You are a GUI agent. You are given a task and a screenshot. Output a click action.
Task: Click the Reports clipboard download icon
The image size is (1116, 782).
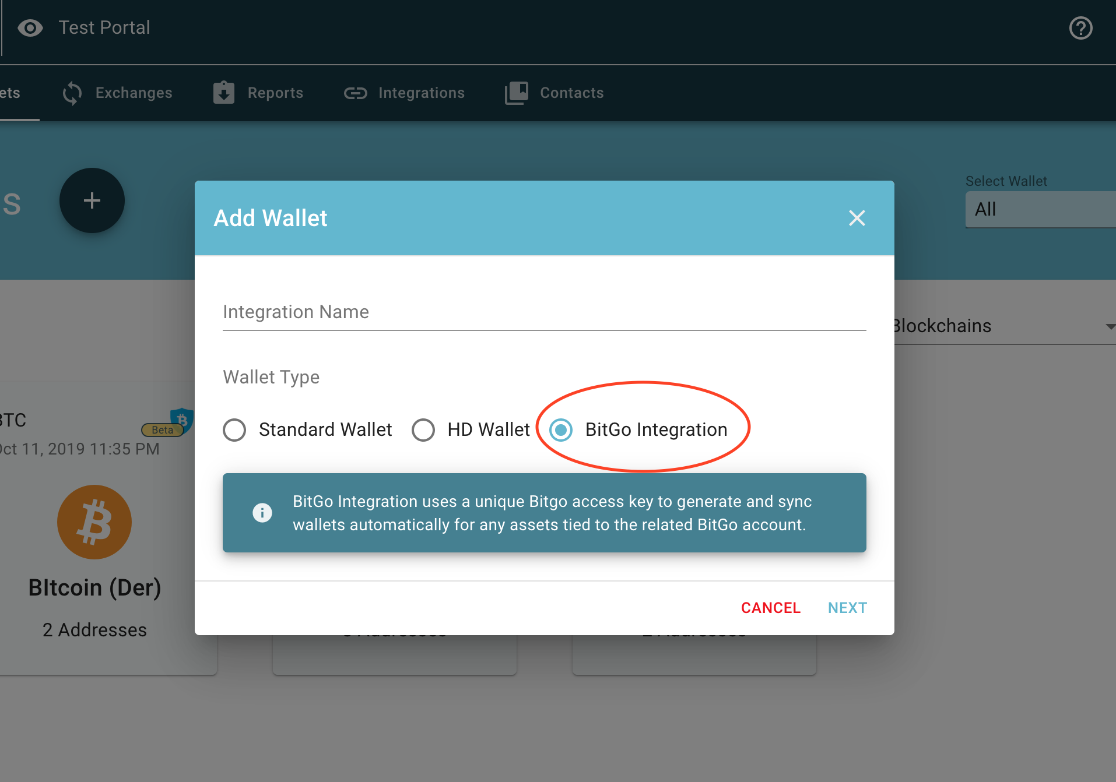coord(224,93)
